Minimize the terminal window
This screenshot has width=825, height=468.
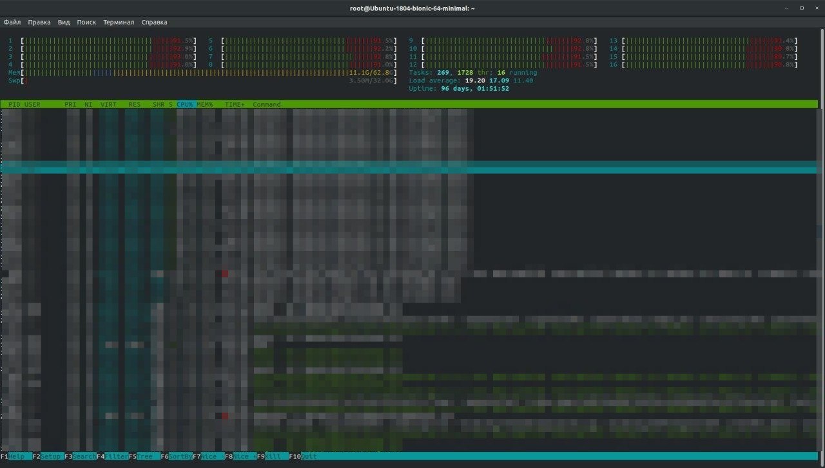(x=787, y=8)
